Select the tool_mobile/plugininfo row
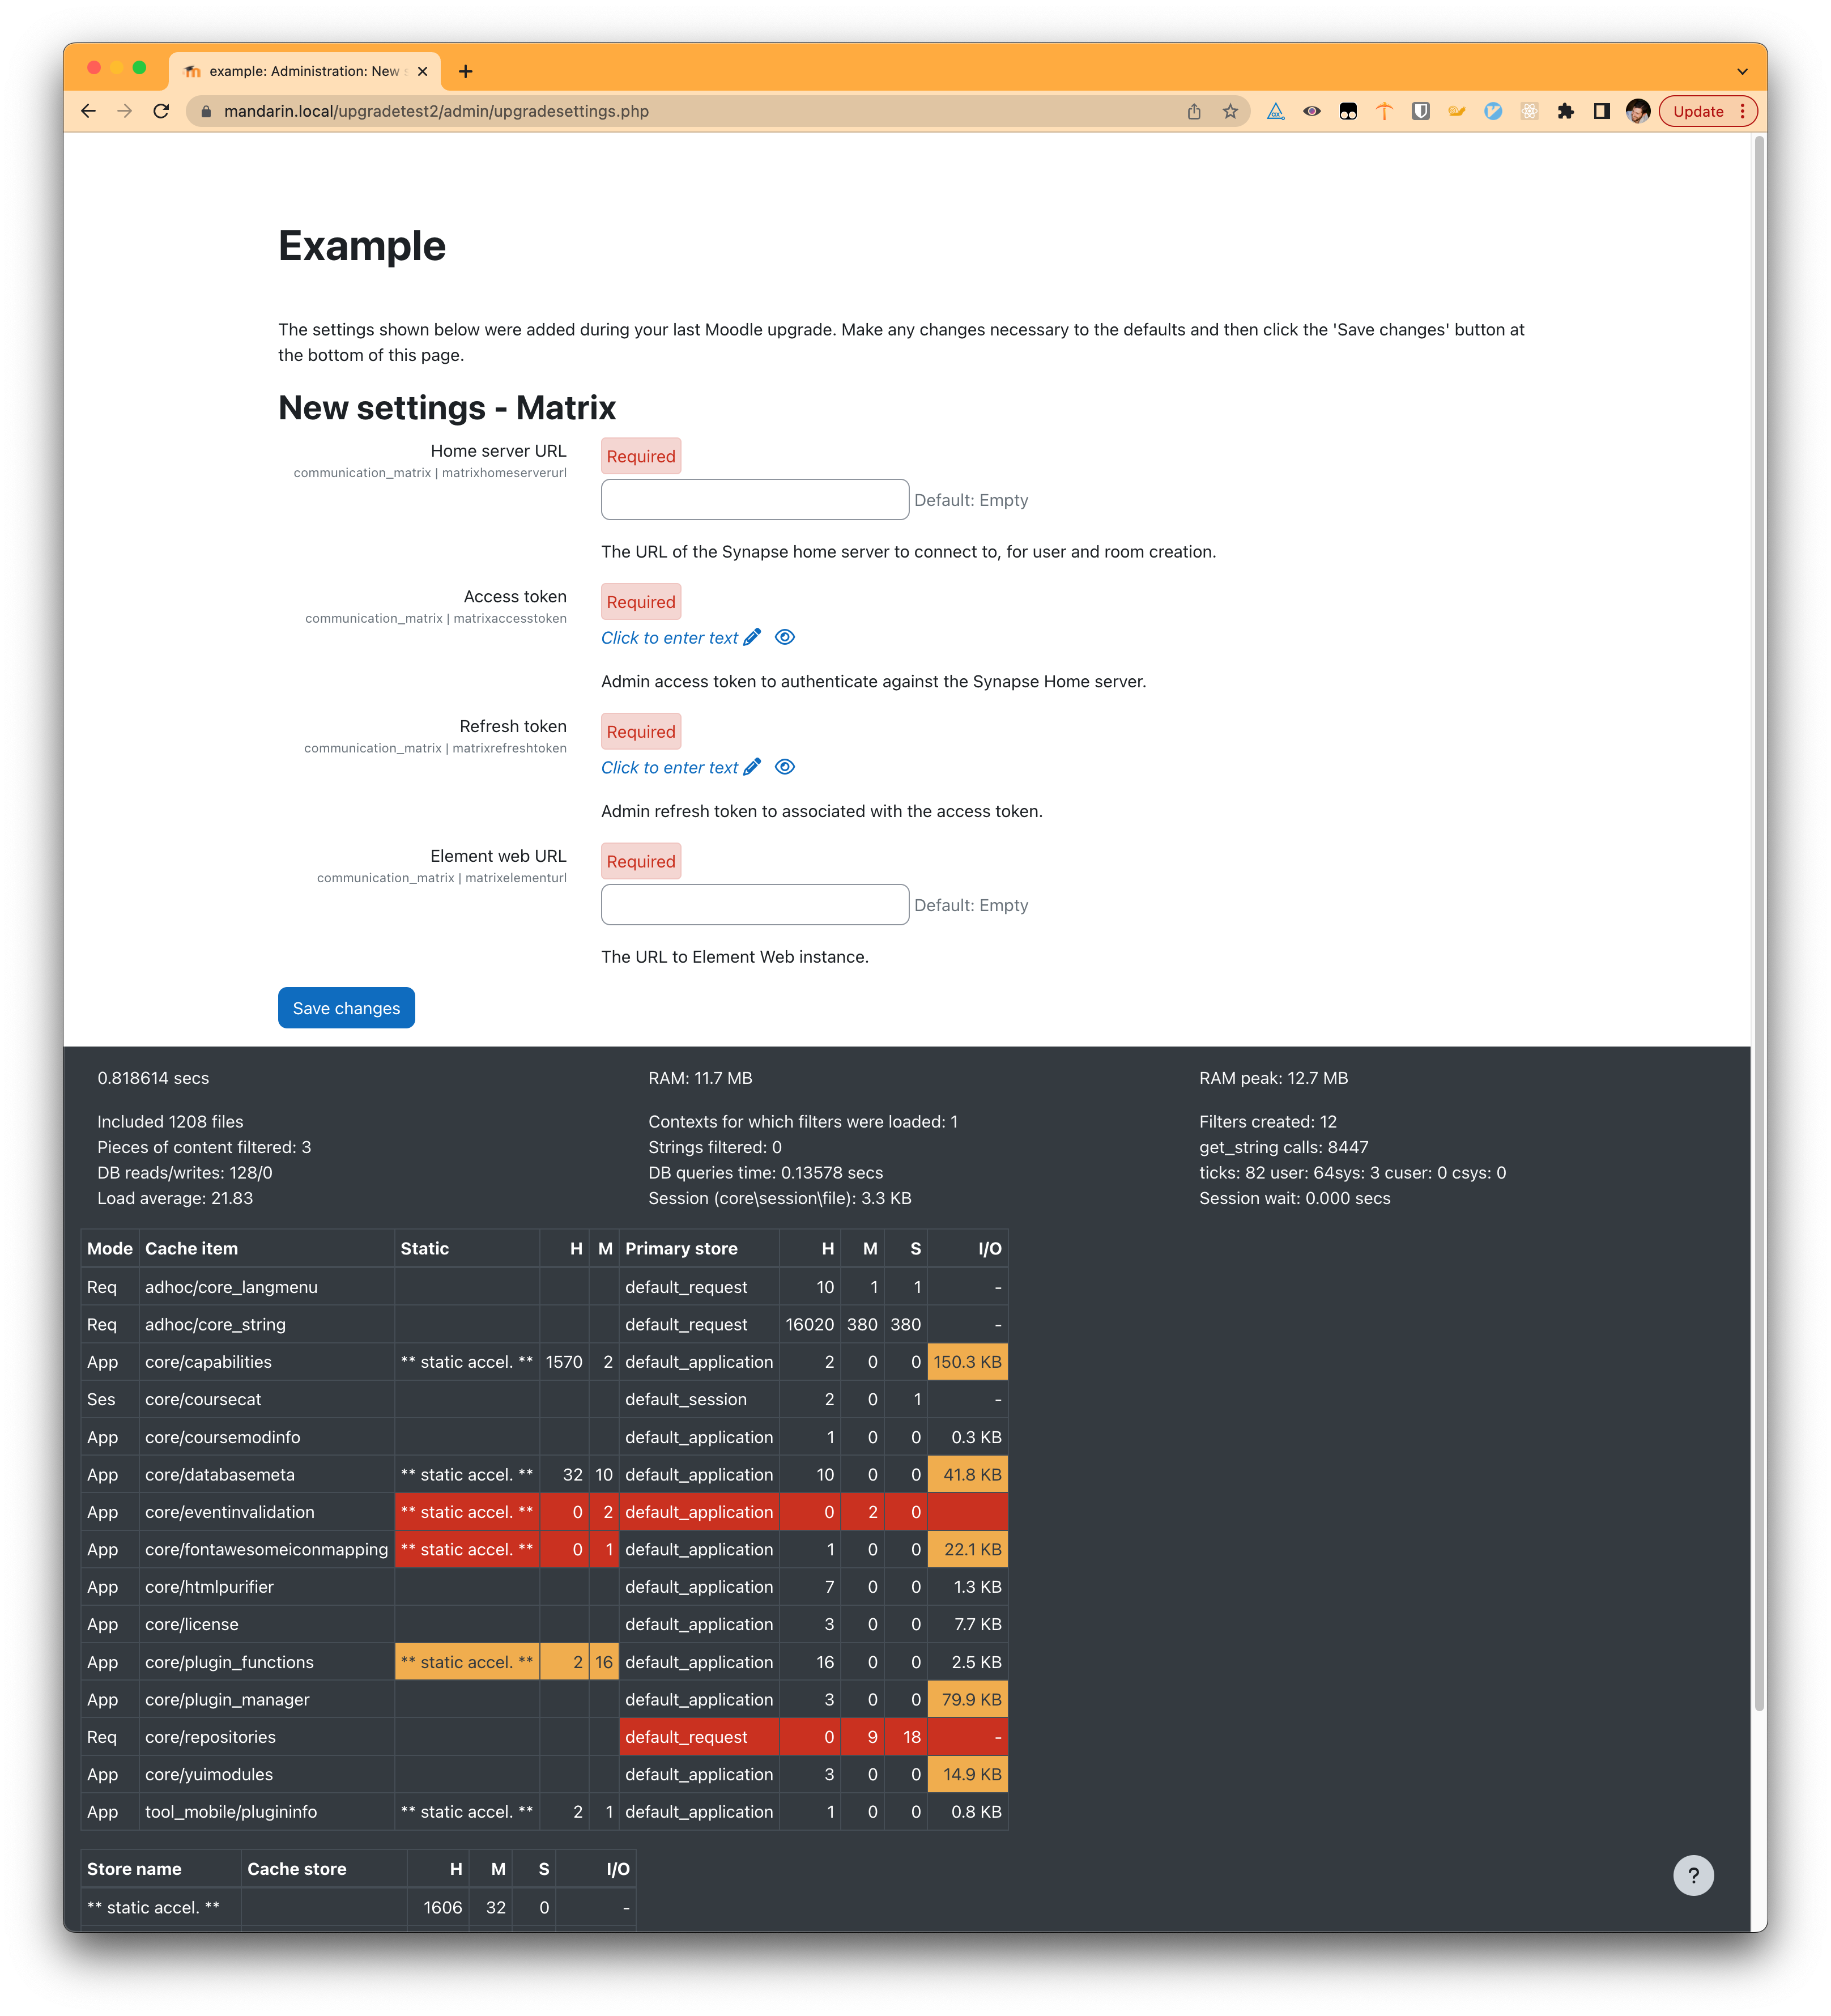 (x=544, y=1812)
